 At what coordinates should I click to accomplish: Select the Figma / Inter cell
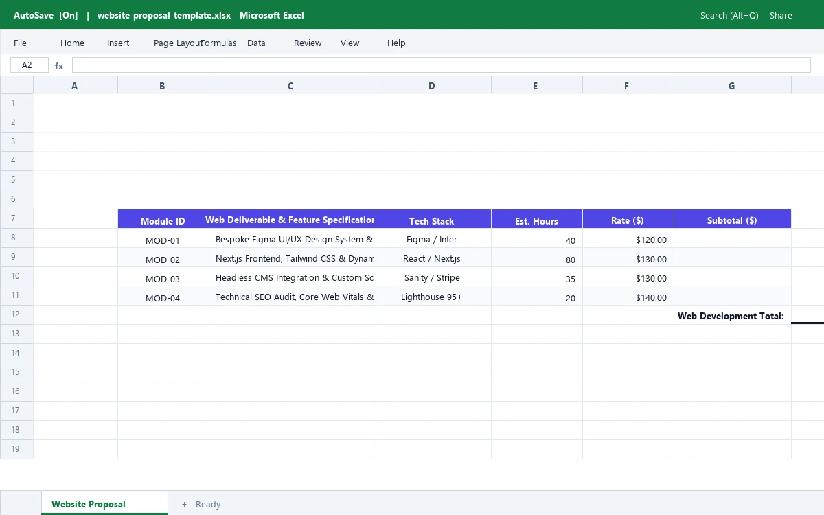(433, 238)
